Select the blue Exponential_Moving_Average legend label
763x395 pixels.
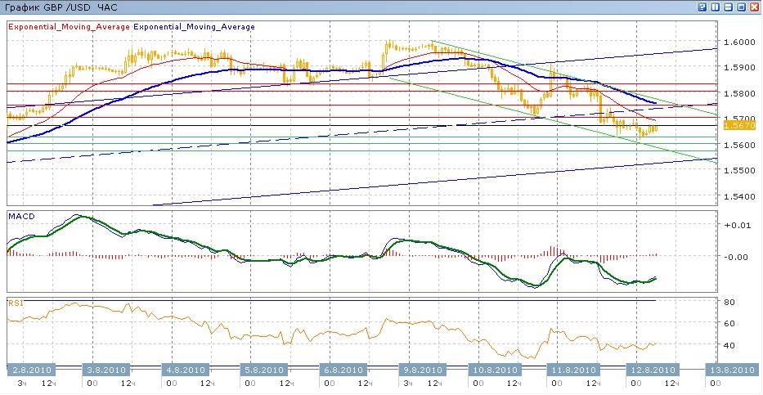(x=194, y=27)
